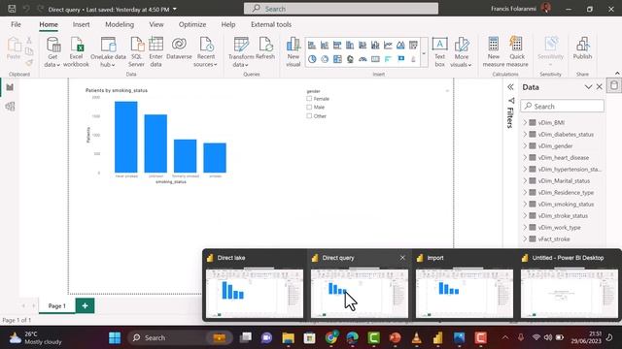
Task: Switch to Import window thumbnail
Action: click(465, 293)
